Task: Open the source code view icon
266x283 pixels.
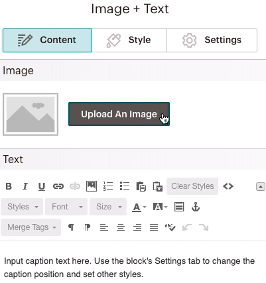Action: click(x=228, y=186)
